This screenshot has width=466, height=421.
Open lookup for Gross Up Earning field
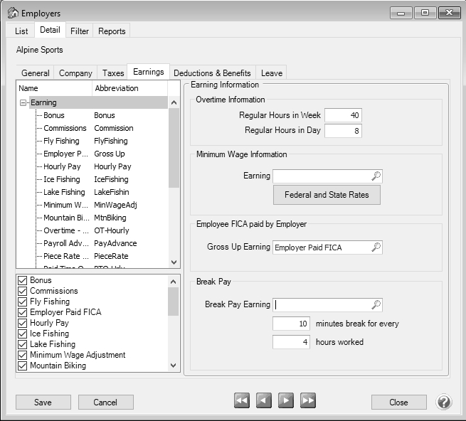coord(376,247)
